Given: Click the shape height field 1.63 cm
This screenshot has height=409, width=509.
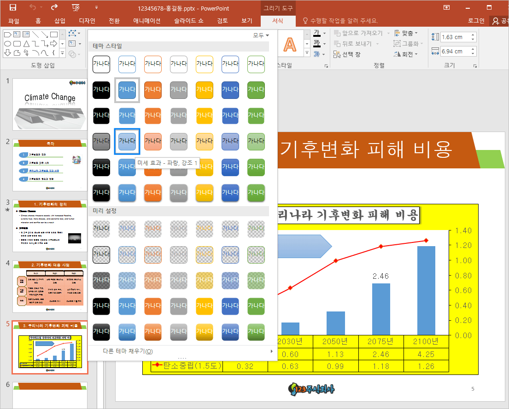Looking at the screenshot, I should click(455, 37).
